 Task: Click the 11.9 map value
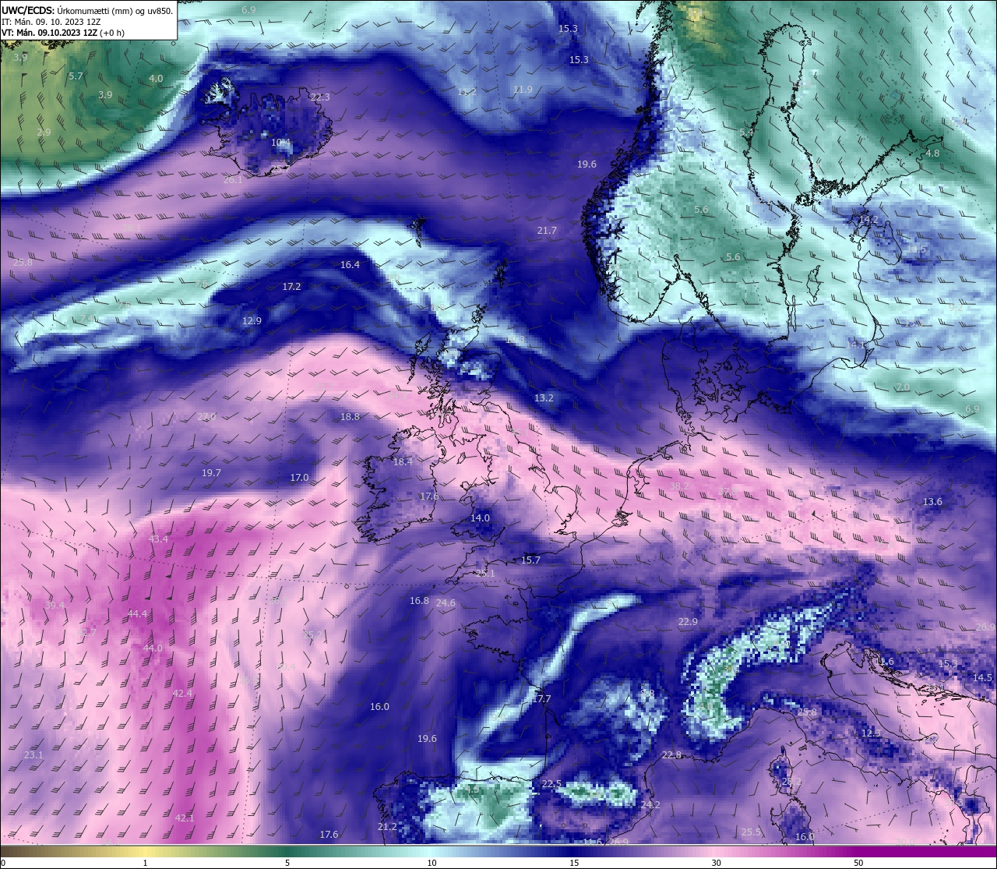tap(523, 90)
